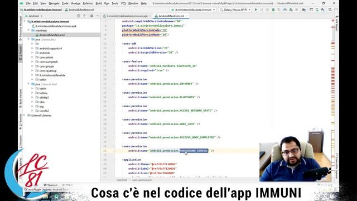Select the AndroidManifest.xml editor tab

[171, 16]
